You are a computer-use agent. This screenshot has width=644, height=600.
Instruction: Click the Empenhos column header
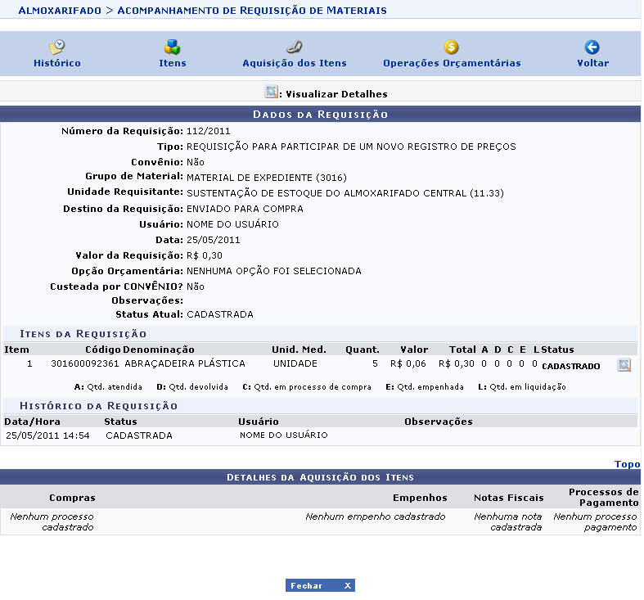(x=420, y=498)
